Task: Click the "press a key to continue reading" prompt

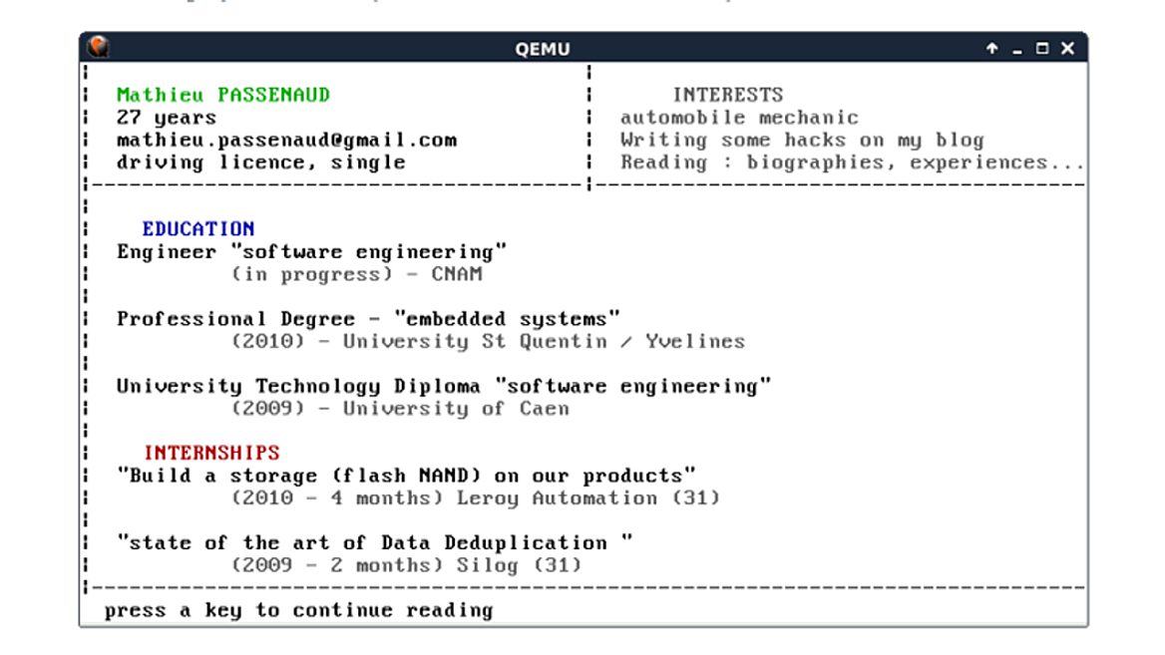Action: 298,610
